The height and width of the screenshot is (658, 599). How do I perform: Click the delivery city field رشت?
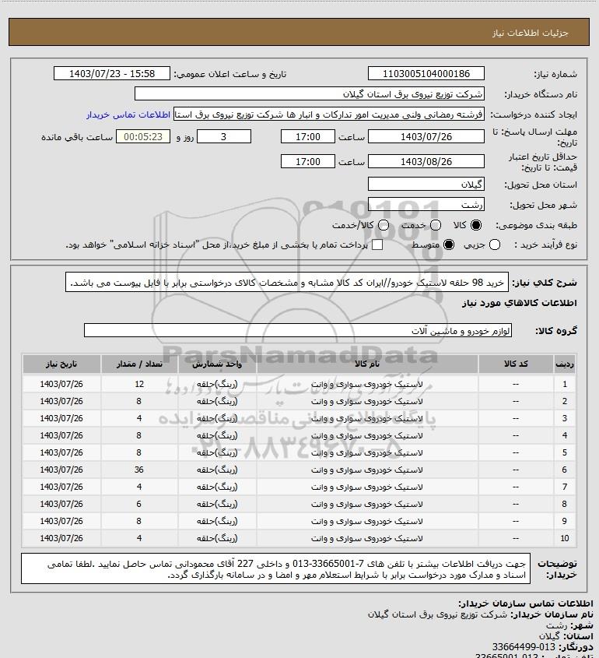coord(426,205)
